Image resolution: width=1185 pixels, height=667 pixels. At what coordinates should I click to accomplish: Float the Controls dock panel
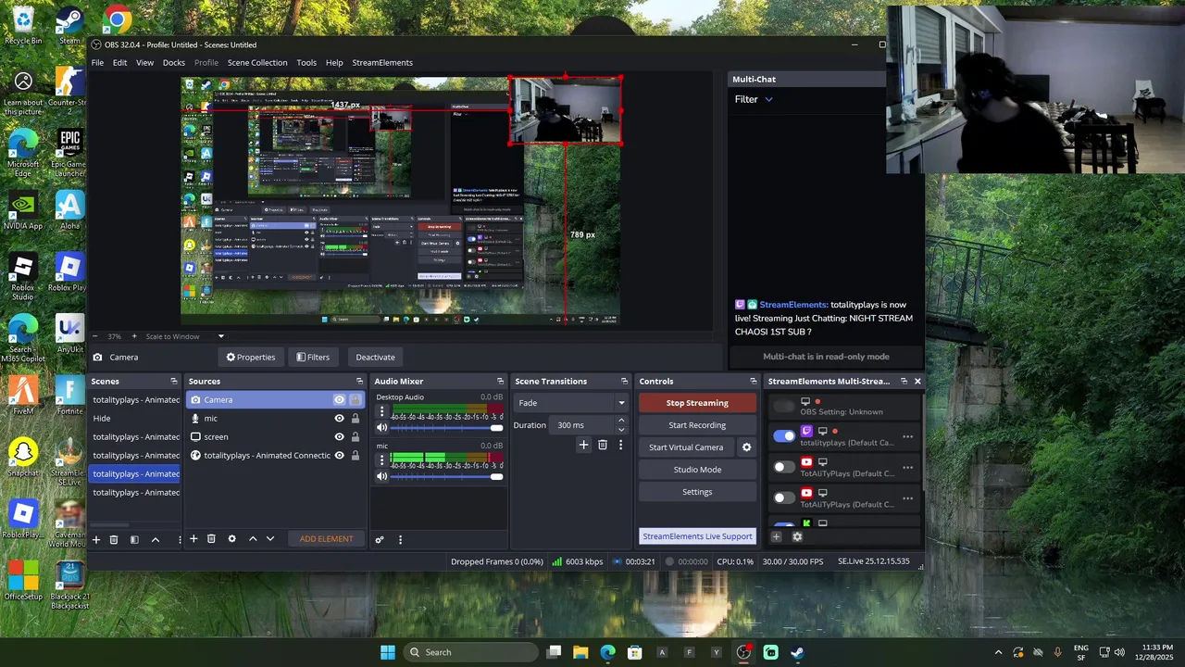(753, 382)
